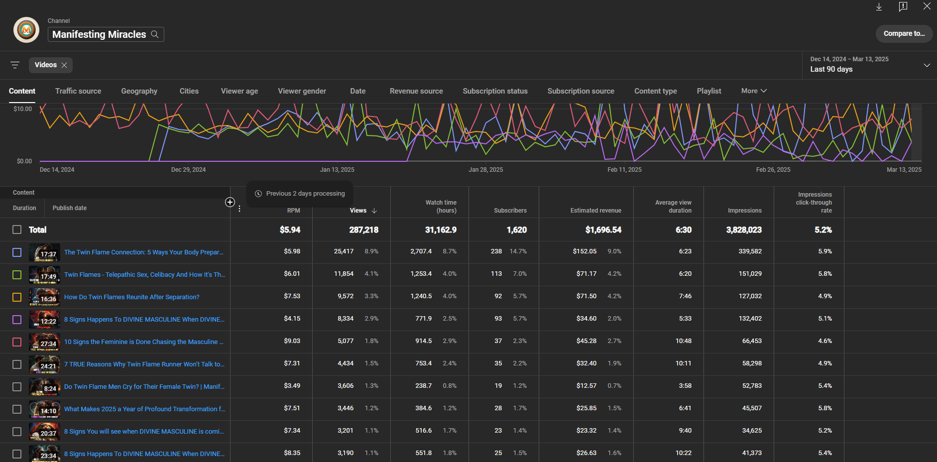Click the search icon beside channel name

[x=155, y=34]
